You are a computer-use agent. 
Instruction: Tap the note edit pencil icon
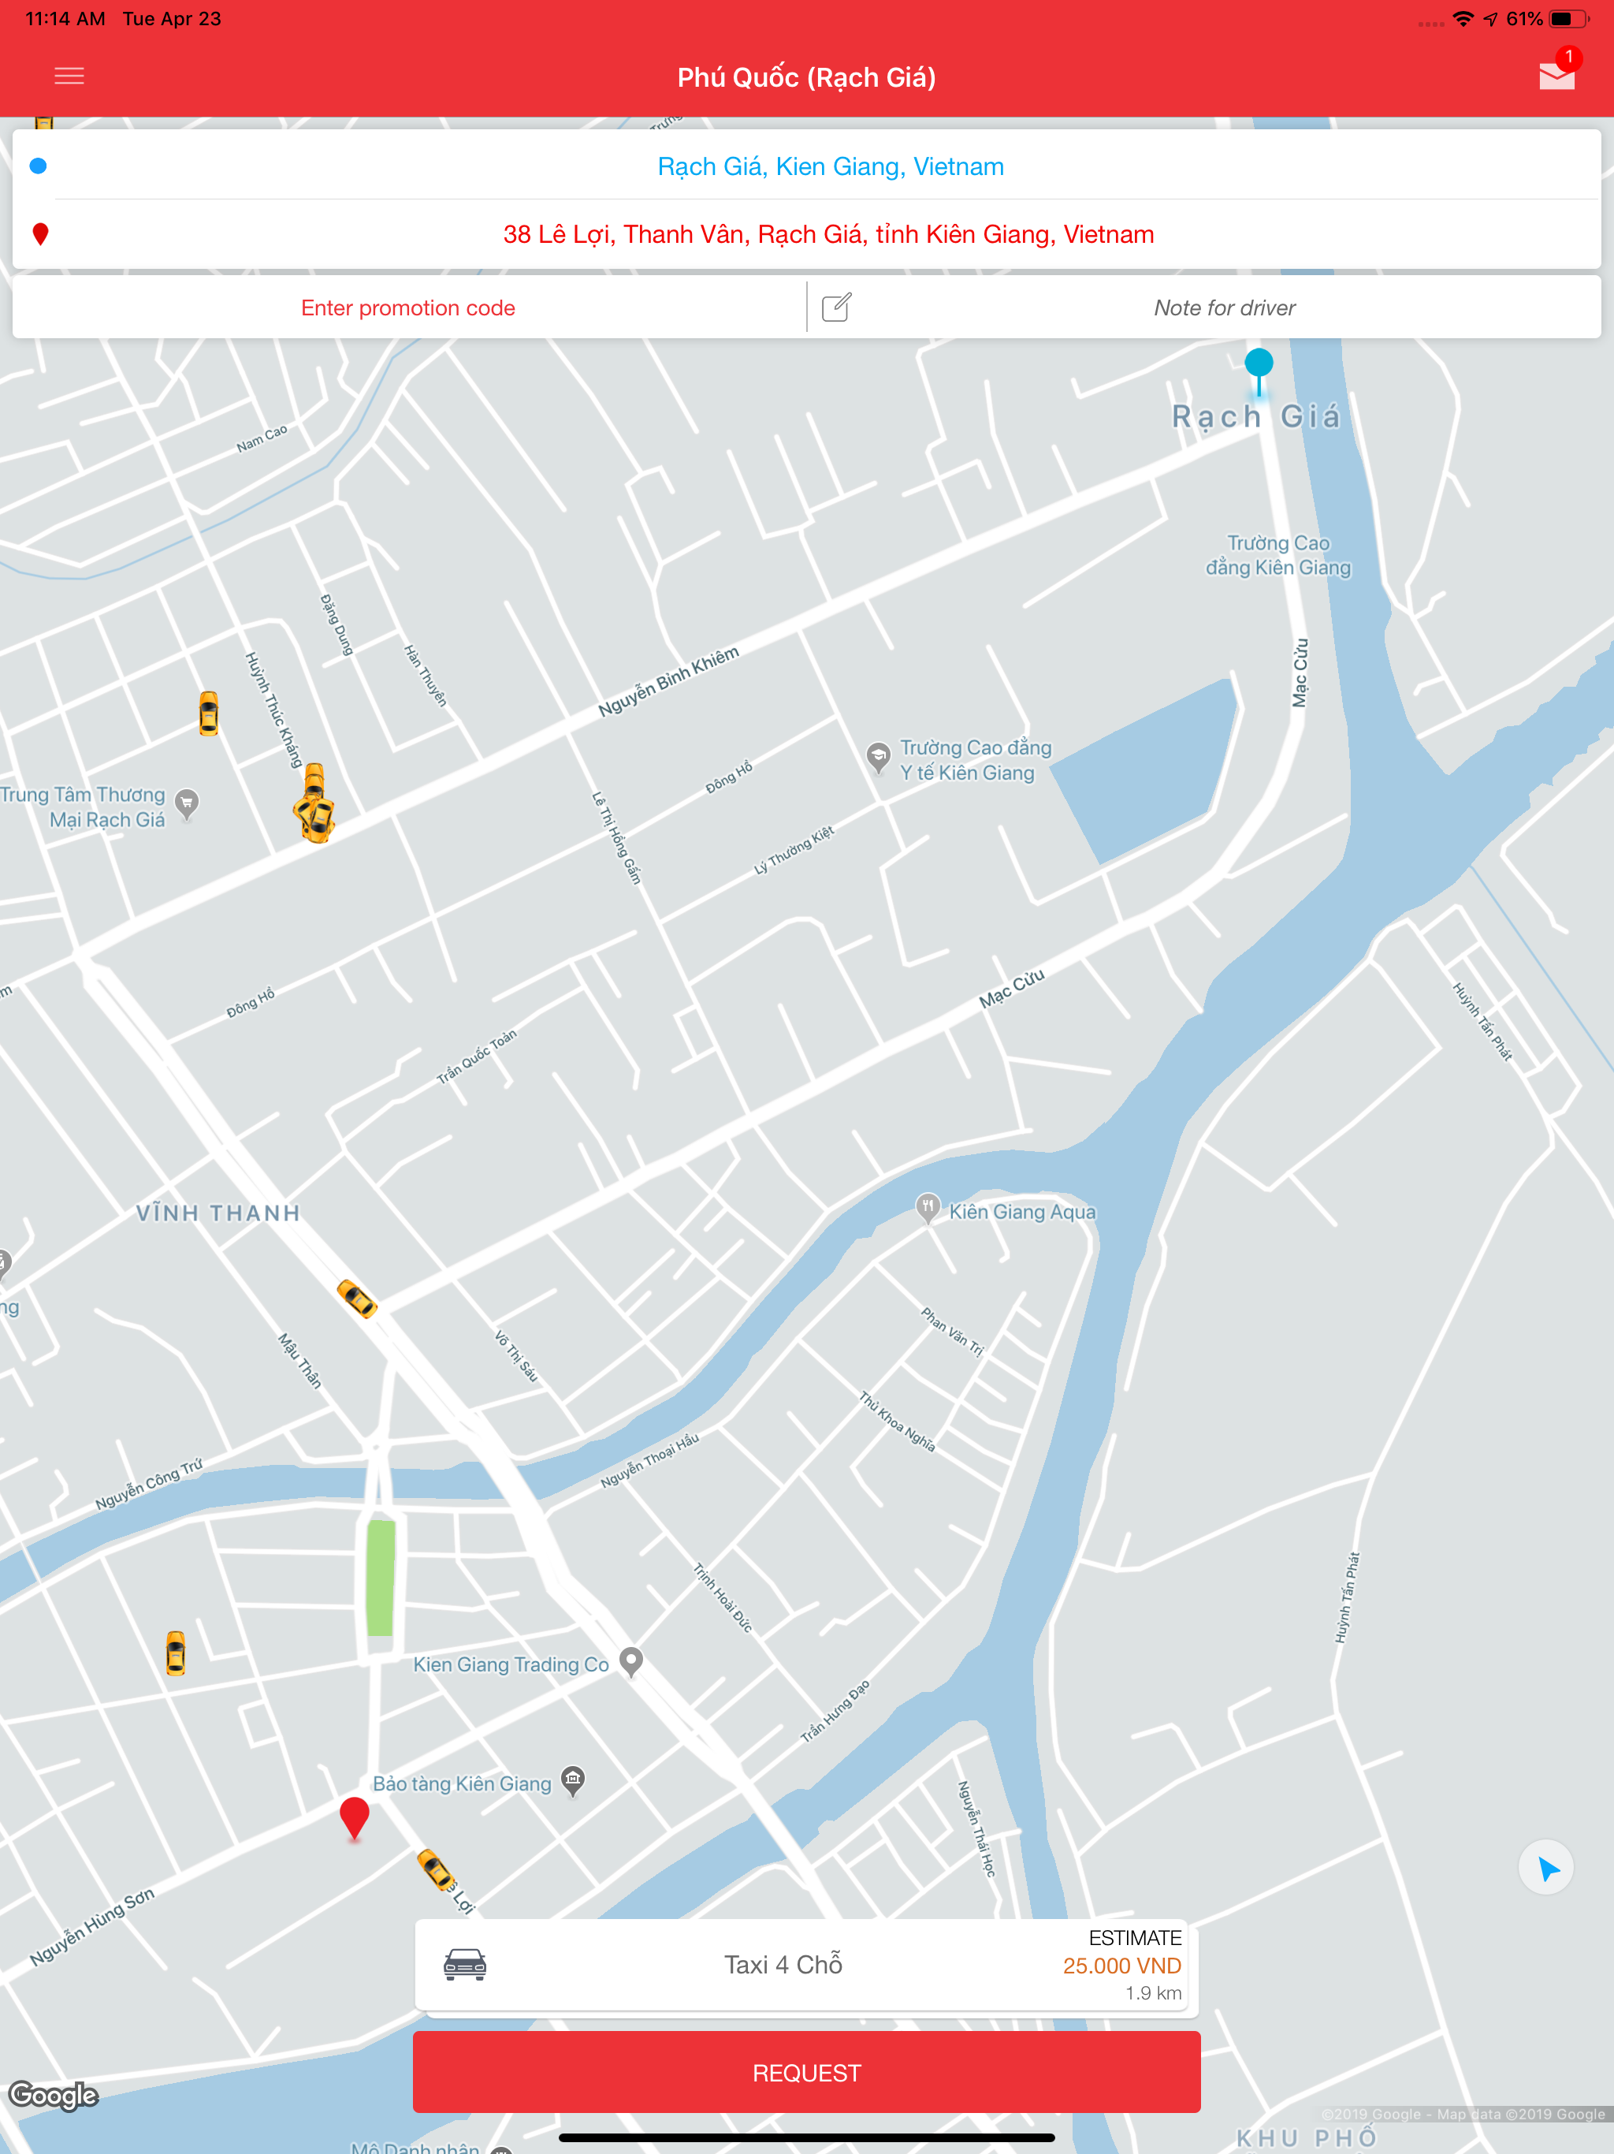coord(836,307)
